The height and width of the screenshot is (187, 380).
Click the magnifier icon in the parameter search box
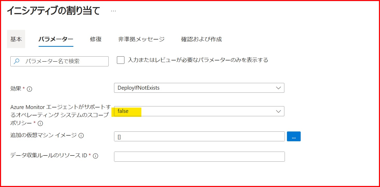17,61
